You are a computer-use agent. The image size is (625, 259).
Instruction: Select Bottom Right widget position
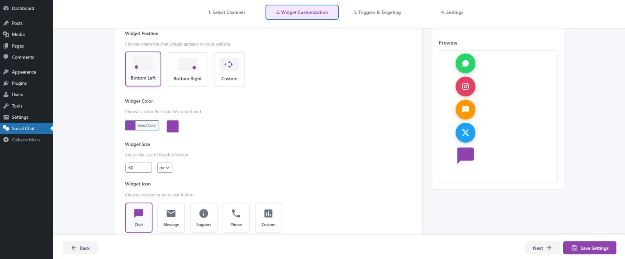coord(187,70)
